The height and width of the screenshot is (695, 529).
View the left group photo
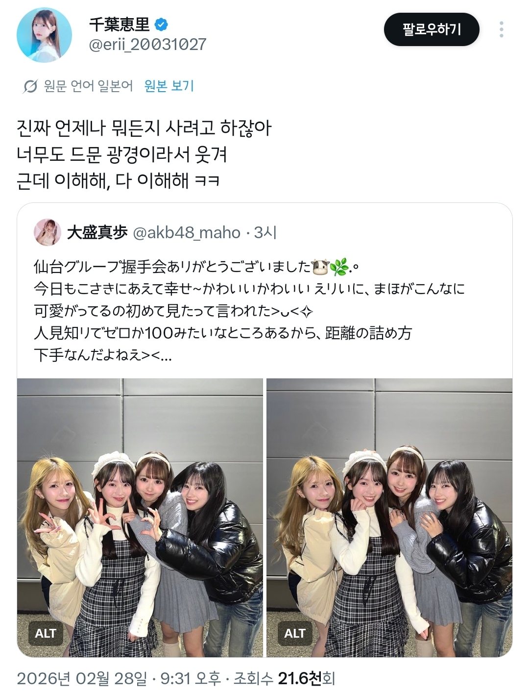tap(140, 518)
